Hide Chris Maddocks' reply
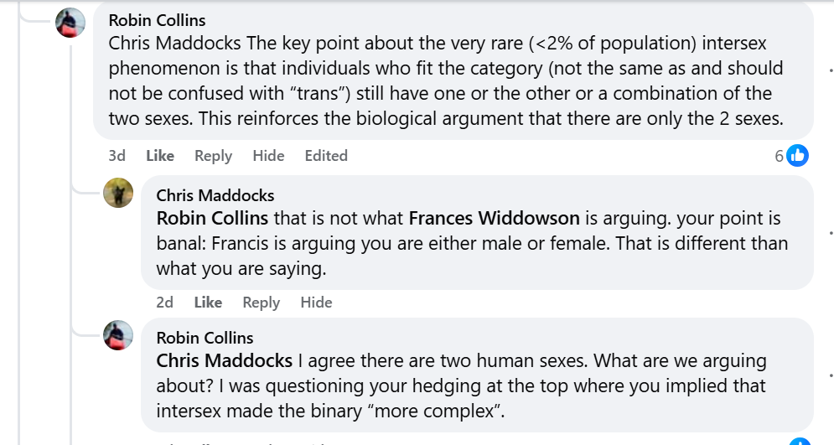Viewport: 834px width, 445px height. pyautogui.click(x=316, y=303)
